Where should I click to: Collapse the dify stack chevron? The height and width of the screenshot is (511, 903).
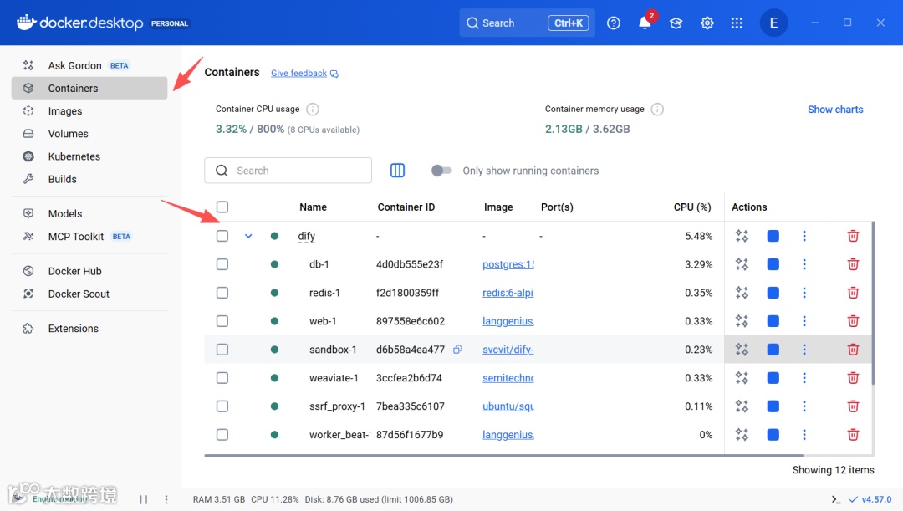tap(248, 236)
